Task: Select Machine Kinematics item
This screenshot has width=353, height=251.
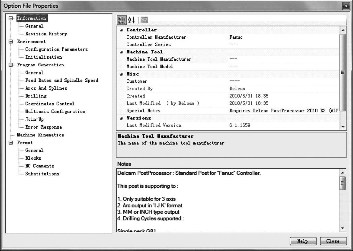Action: click(40, 135)
